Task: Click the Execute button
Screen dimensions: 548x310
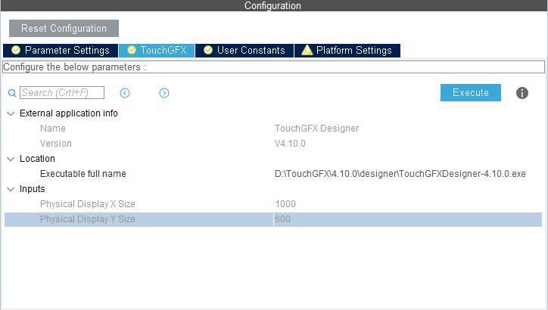Action: [470, 92]
